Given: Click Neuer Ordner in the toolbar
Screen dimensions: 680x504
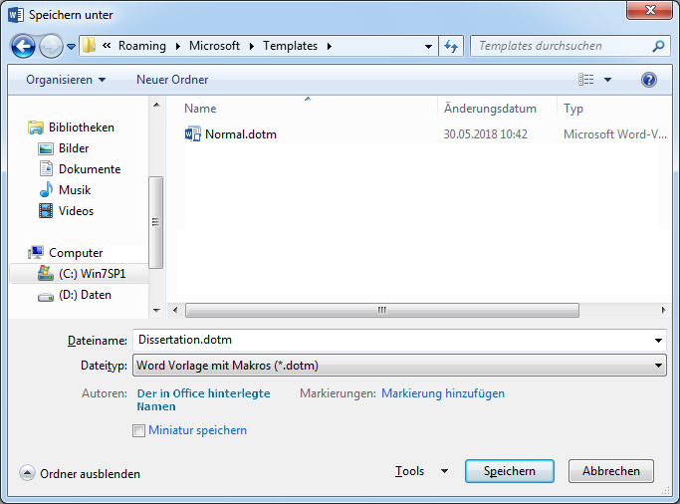Looking at the screenshot, I should tap(172, 80).
